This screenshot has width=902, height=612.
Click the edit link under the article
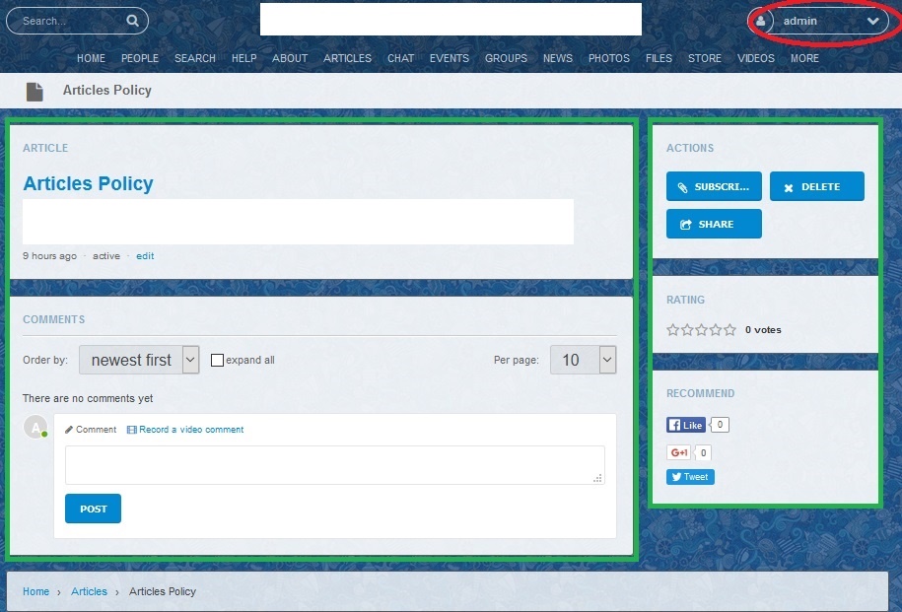(x=145, y=256)
